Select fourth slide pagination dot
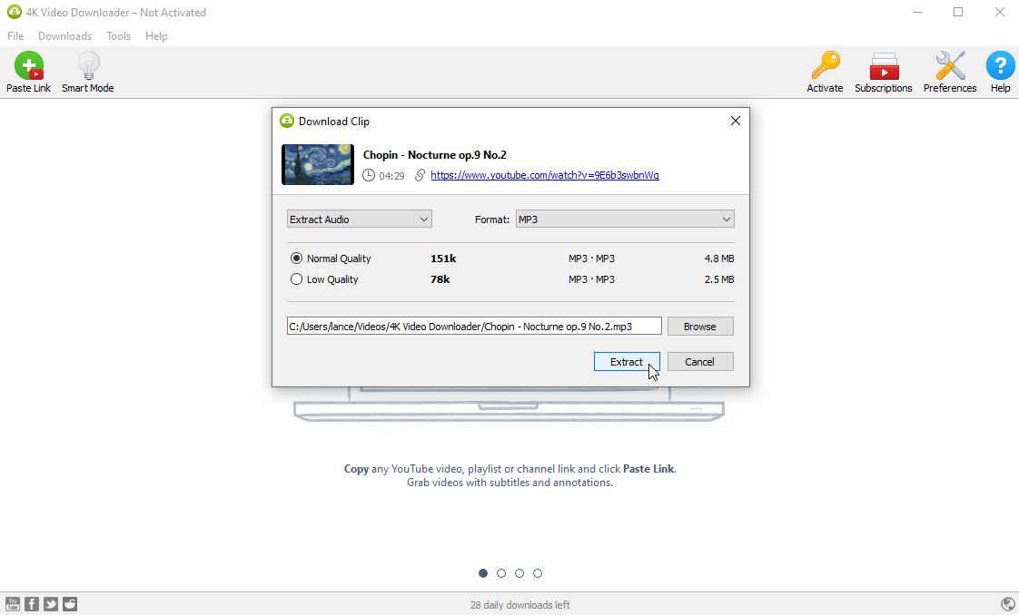Image resolution: width=1019 pixels, height=615 pixels. click(x=538, y=573)
